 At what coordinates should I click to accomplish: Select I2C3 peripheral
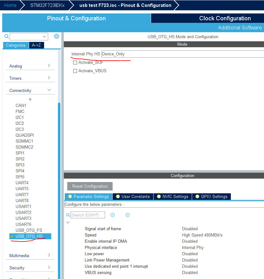[x=20, y=129]
